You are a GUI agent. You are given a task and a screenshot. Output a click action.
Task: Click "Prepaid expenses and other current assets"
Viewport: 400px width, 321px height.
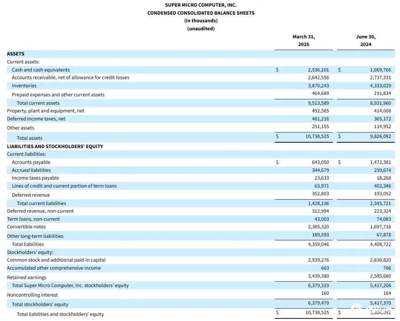[x=58, y=95]
